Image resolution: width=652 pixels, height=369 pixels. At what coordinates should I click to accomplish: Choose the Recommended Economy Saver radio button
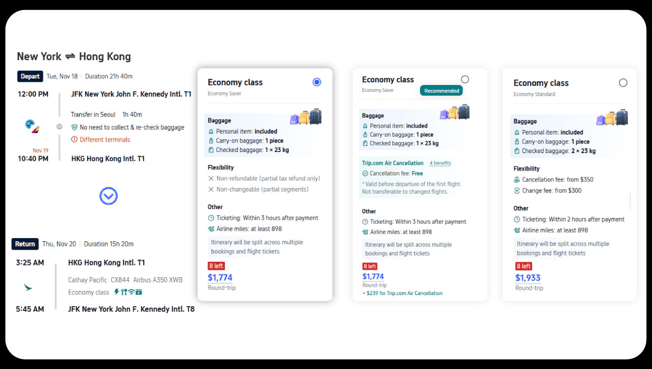coord(465,79)
